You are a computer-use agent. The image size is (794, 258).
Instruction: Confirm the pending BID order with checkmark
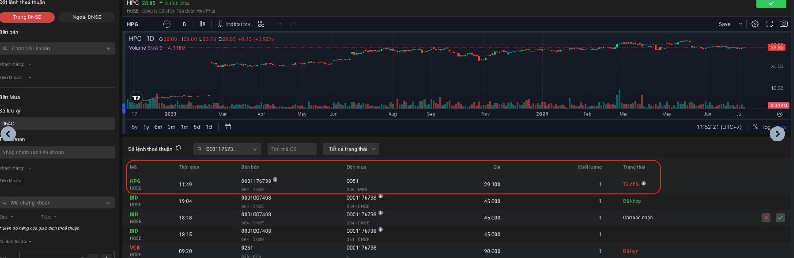[x=780, y=218]
